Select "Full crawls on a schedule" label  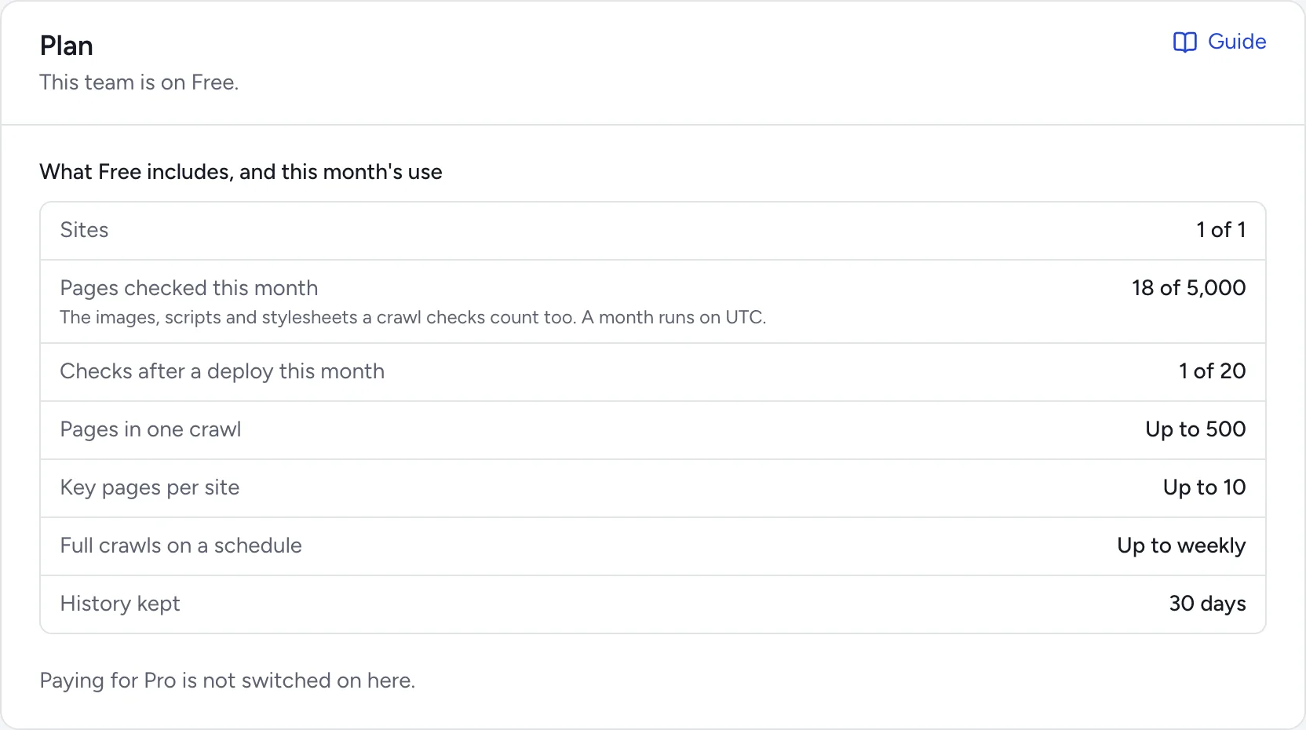point(181,546)
